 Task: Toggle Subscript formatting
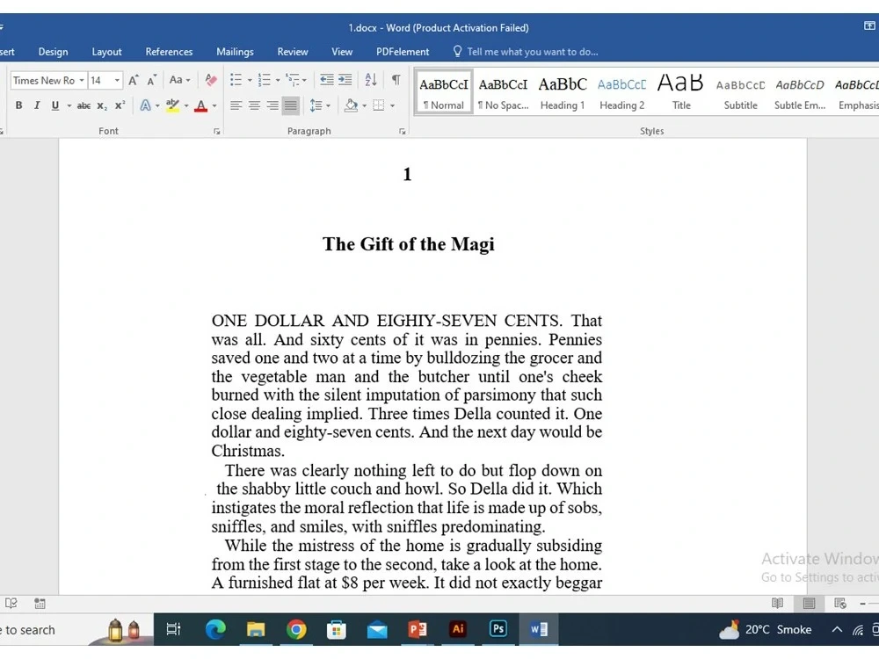coord(101,105)
